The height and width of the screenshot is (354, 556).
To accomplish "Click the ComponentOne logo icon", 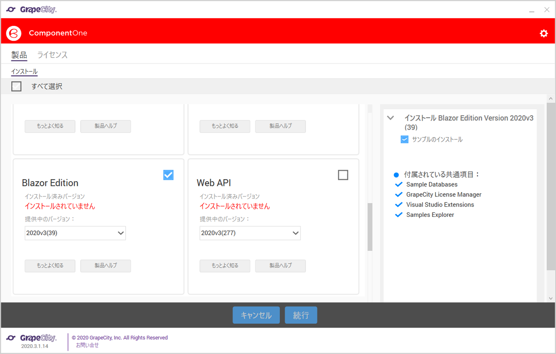I will (x=14, y=33).
